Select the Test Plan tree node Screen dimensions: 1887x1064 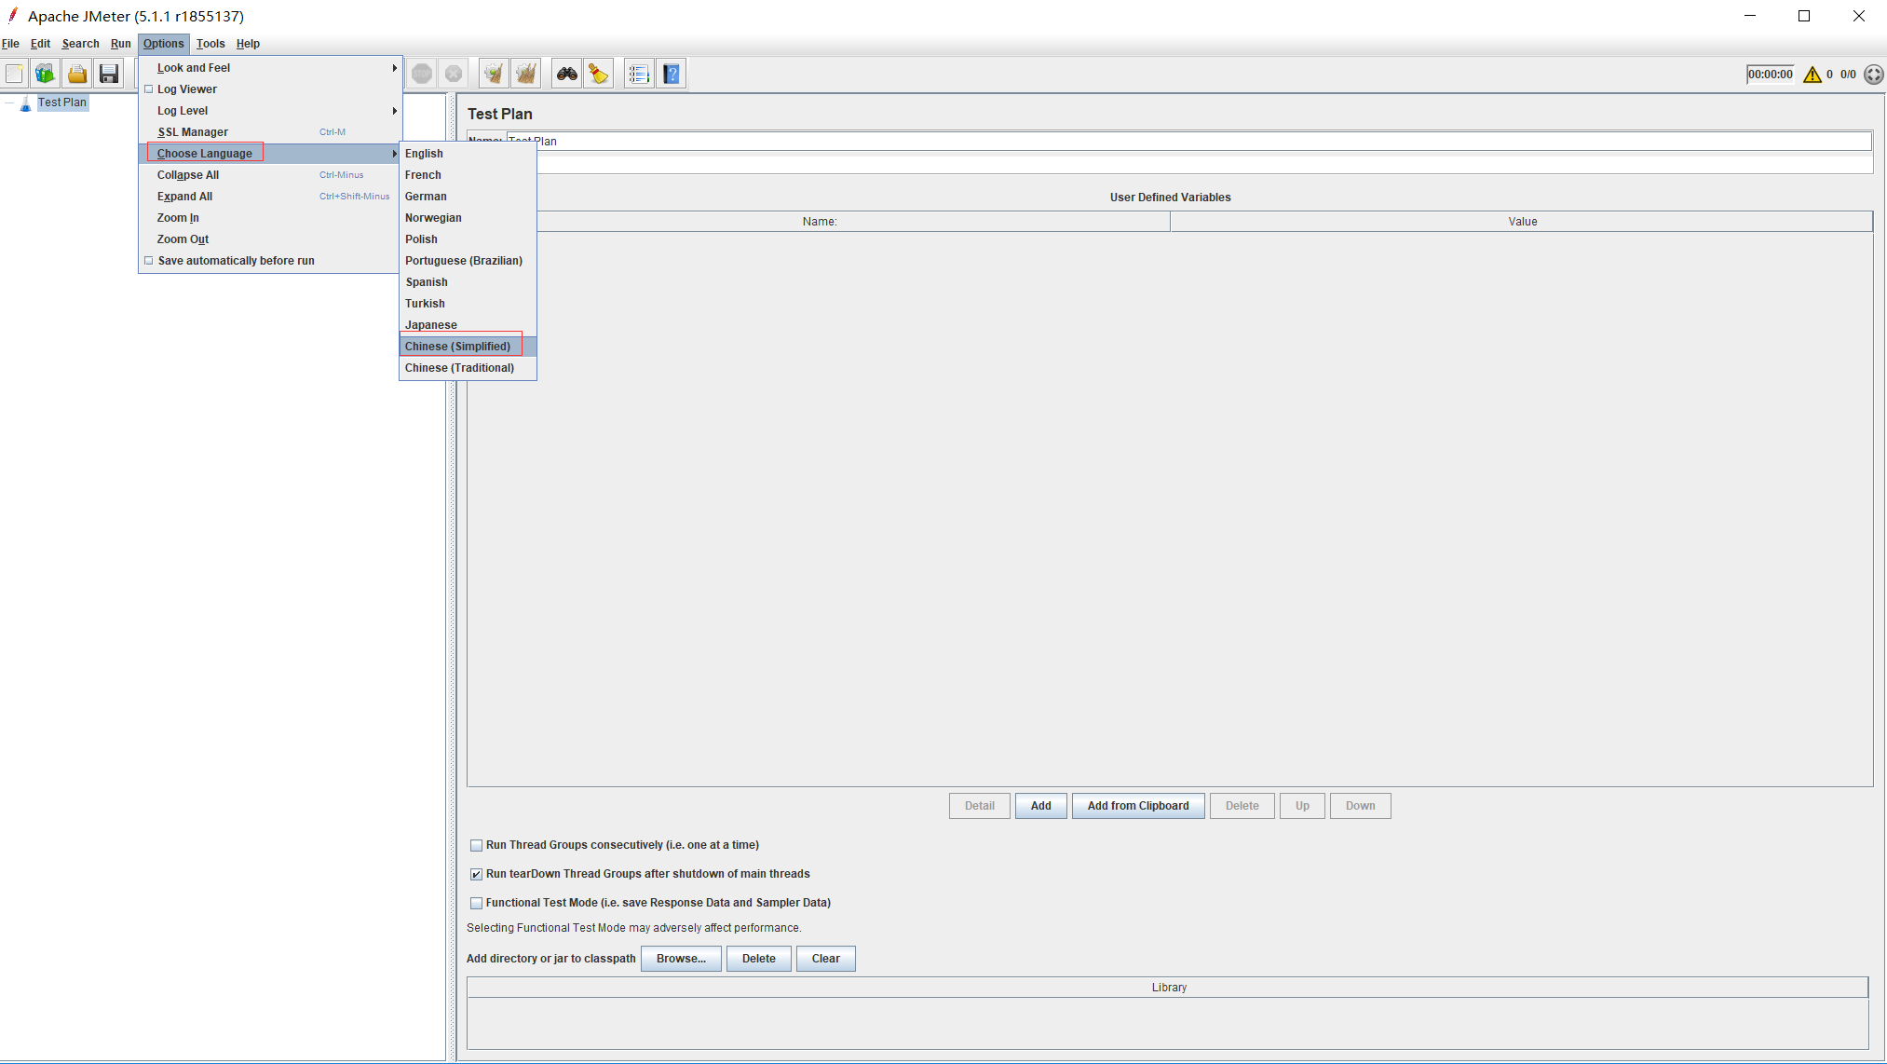coord(62,102)
